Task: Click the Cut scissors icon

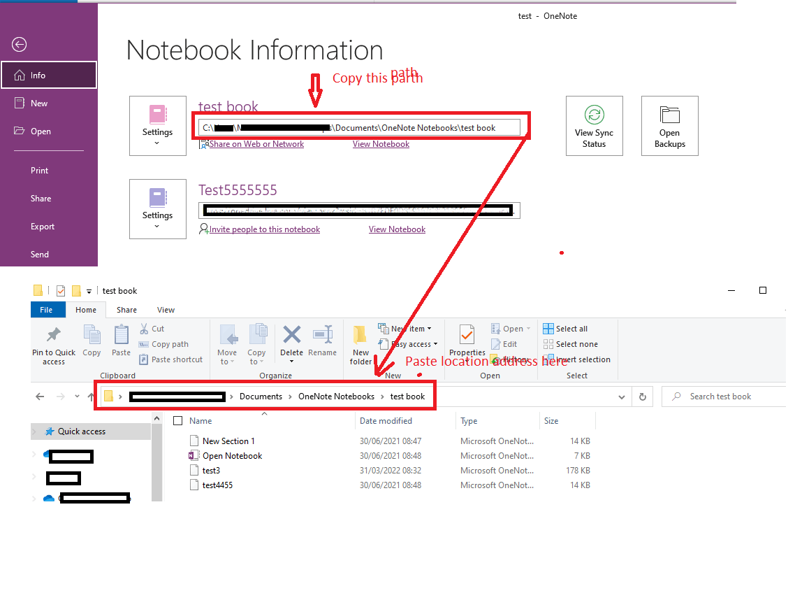Action: pos(144,329)
